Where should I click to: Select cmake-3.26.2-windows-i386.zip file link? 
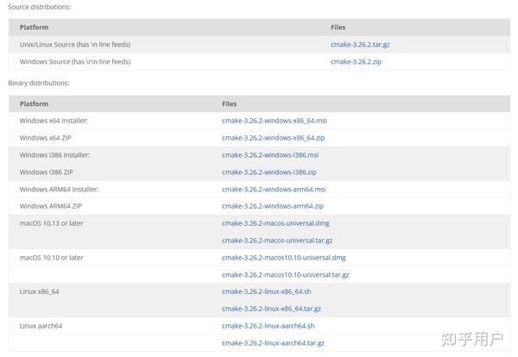(x=268, y=172)
